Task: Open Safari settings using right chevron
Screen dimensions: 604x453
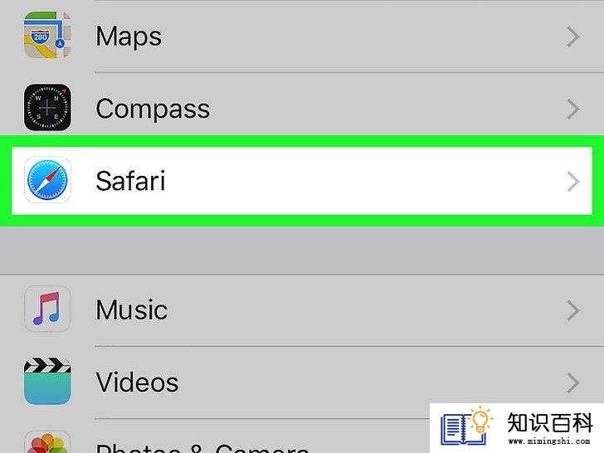Action: point(573,182)
